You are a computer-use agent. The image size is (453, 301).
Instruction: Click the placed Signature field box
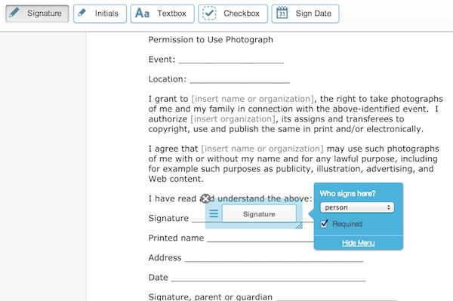[x=259, y=213]
